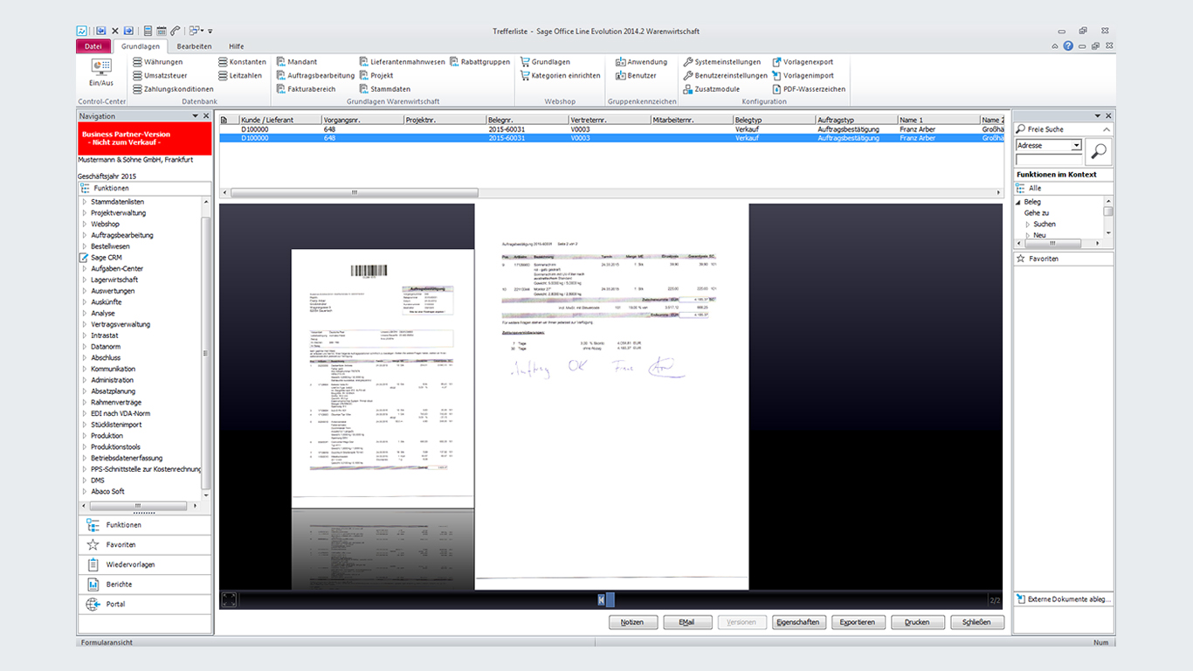Open Kategorien einrichten for Webshop
Image resolution: width=1193 pixels, height=671 pixels.
[560, 75]
